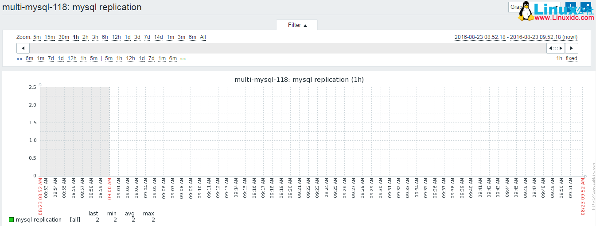Viewport: 596px width, 226px height.
Task: Click the »» jump-forward link
Action: tap(183, 58)
